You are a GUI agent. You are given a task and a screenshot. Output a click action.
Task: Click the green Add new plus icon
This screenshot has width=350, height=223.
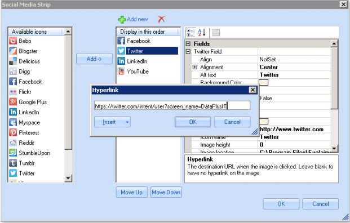point(122,20)
